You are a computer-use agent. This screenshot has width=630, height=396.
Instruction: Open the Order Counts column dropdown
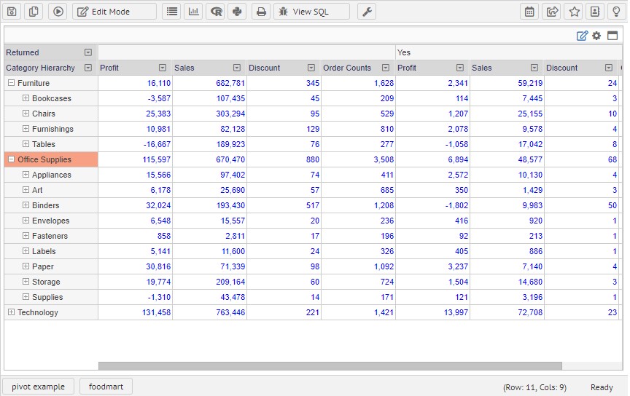(386, 68)
